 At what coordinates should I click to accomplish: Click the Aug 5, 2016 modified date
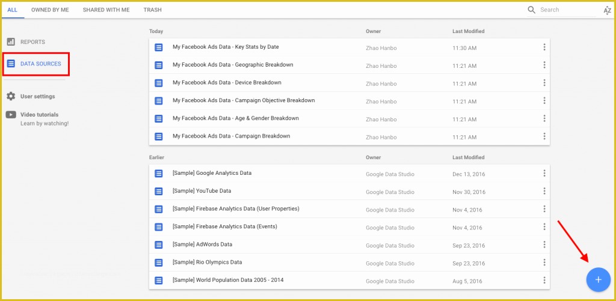click(467, 281)
